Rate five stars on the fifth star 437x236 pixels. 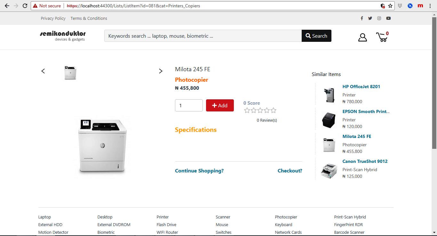(x=273, y=110)
